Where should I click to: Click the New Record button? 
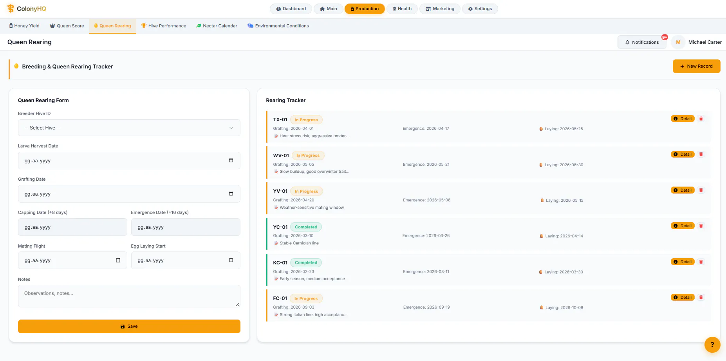pos(696,66)
